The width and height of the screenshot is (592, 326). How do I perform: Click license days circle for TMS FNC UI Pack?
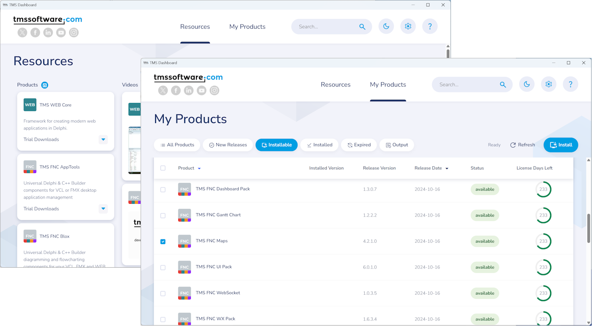pyautogui.click(x=543, y=267)
